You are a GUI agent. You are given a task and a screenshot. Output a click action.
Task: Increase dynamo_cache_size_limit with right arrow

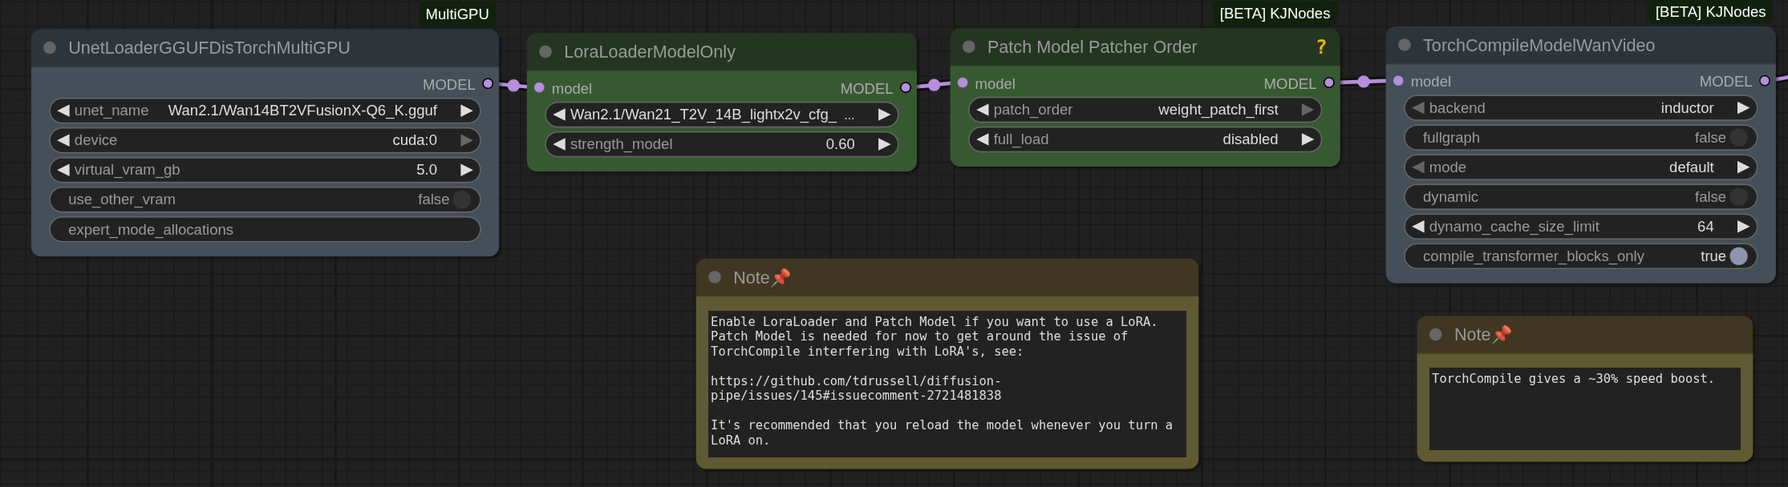tap(1743, 227)
